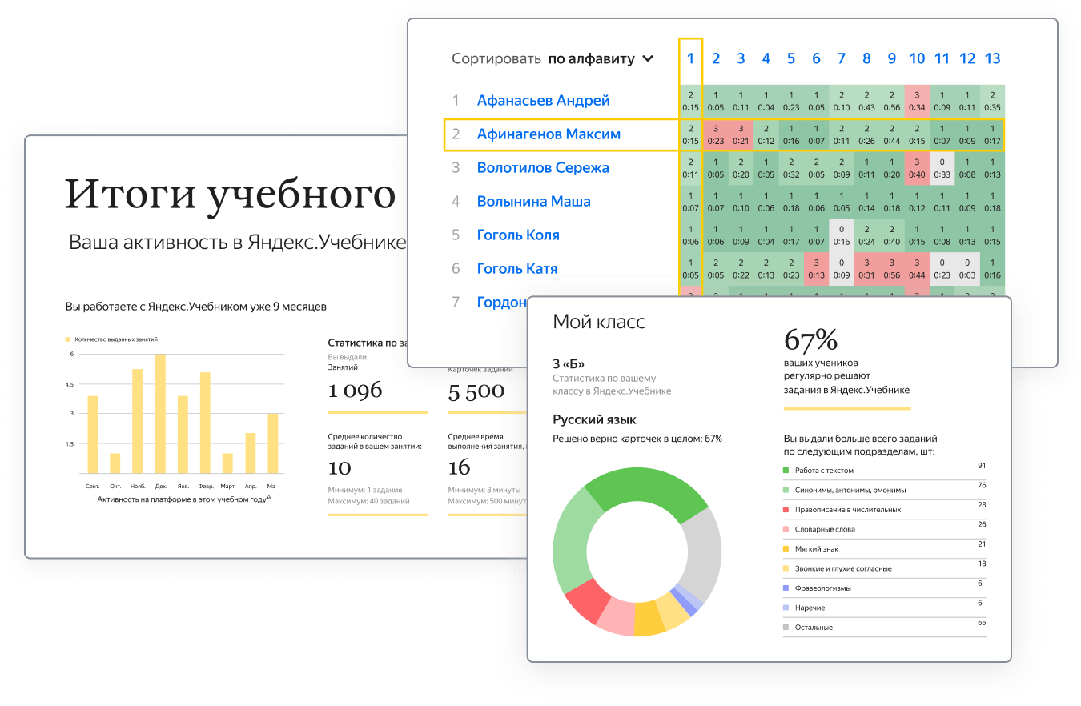Select task column header 9

(891, 58)
